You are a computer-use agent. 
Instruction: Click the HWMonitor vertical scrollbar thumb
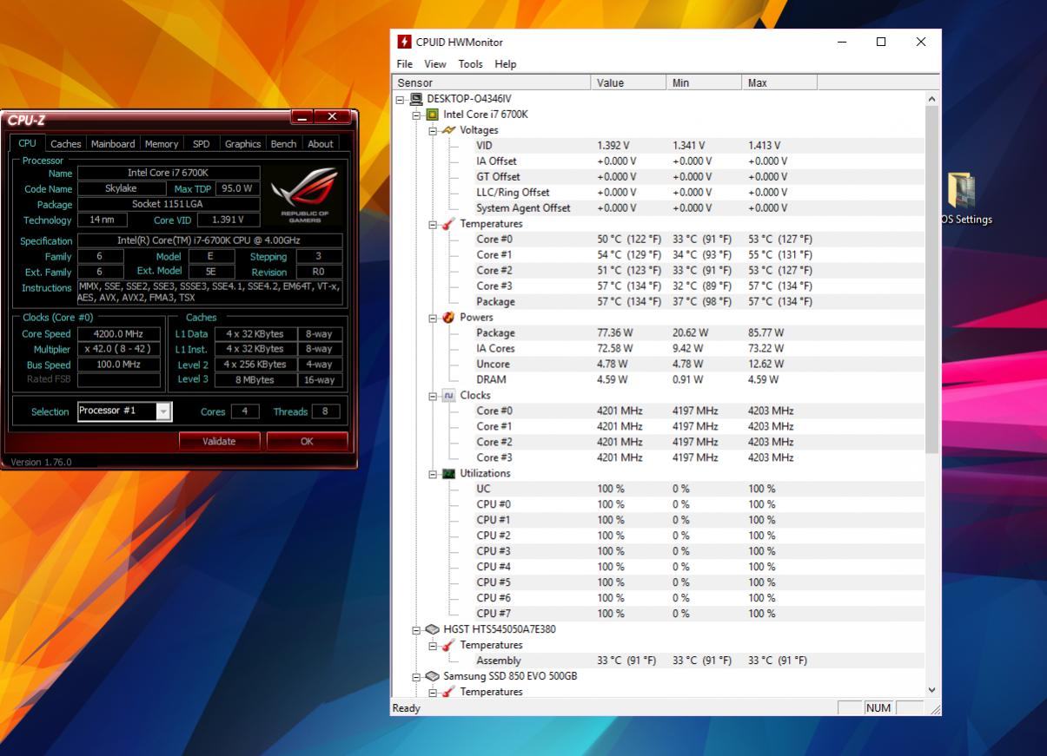tap(932, 279)
